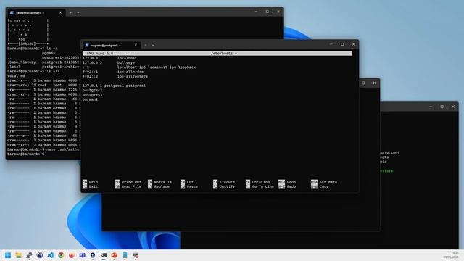
Task: Click the 'total 60' line in barman1 terminal
Action: 16,76
